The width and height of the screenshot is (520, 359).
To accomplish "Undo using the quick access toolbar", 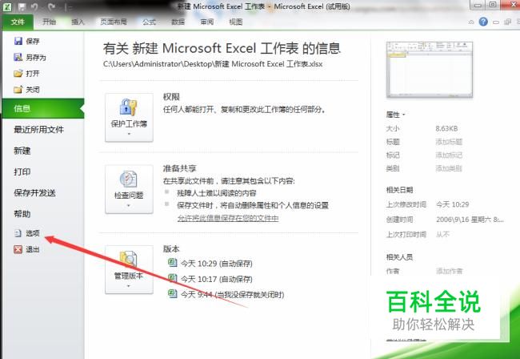I will point(34,6).
